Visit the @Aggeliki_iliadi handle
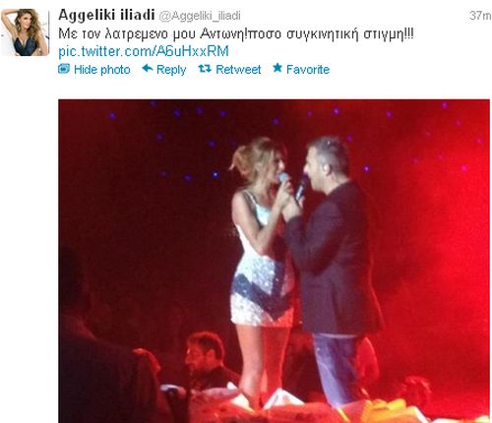The height and width of the screenshot is (423, 492). point(200,16)
